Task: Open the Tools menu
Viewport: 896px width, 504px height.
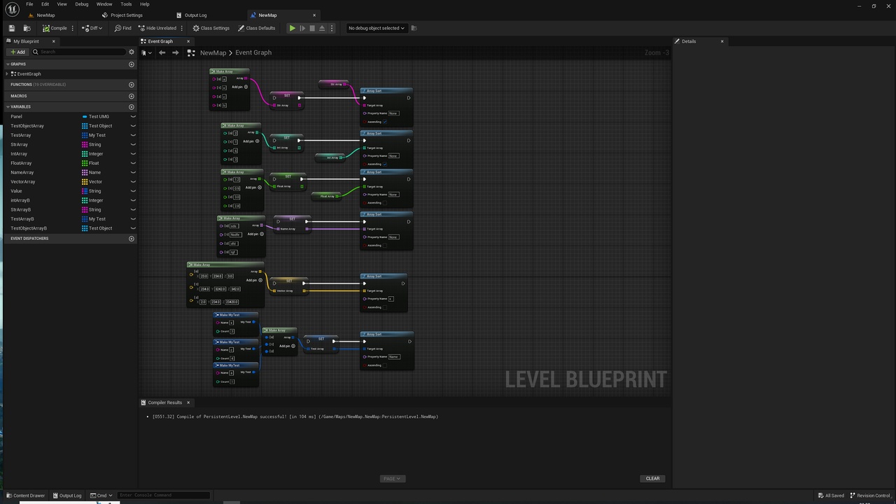Action: pos(126,4)
